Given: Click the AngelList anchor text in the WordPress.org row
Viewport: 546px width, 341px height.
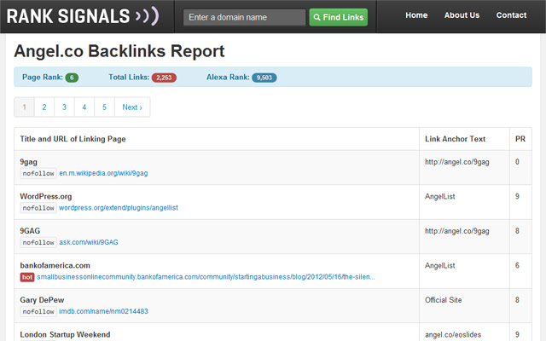Looking at the screenshot, I should point(440,196).
